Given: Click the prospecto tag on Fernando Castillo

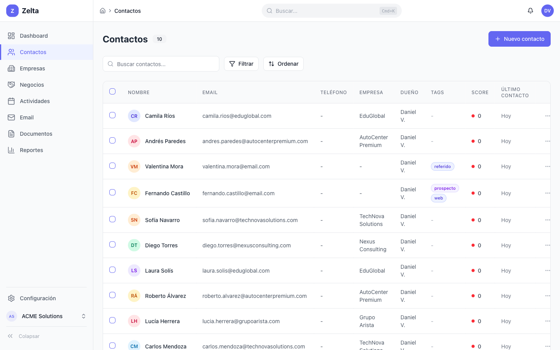Looking at the screenshot, I should coord(444,188).
